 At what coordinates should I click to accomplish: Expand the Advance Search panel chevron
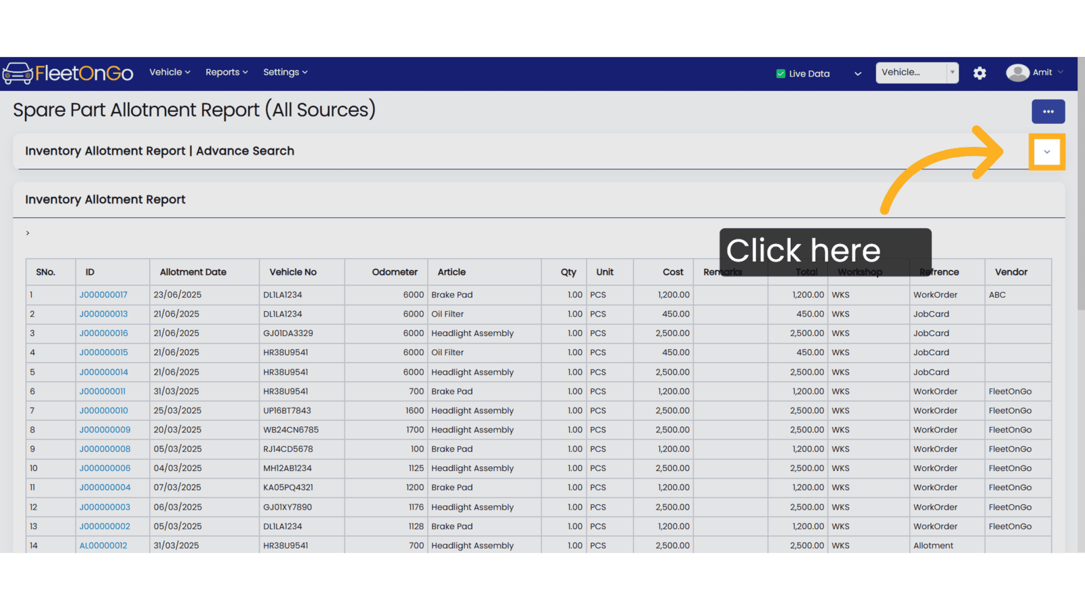click(1047, 152)
